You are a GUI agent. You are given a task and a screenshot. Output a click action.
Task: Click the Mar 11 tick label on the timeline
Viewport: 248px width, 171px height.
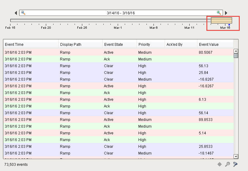pos(189,27)
